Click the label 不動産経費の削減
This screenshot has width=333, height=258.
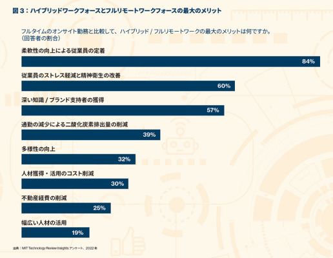(44, 198)
